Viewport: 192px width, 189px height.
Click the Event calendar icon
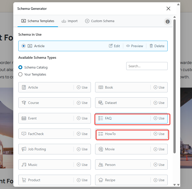coord(24,118)
